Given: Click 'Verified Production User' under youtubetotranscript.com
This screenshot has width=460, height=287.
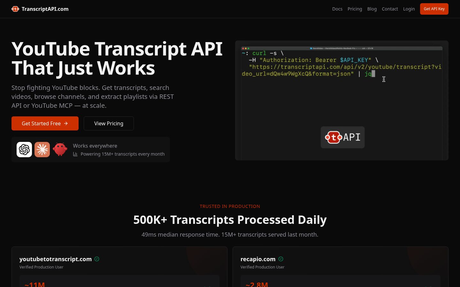Looking at the screenshot, I should pyautogui.click(x=42, y=267).
